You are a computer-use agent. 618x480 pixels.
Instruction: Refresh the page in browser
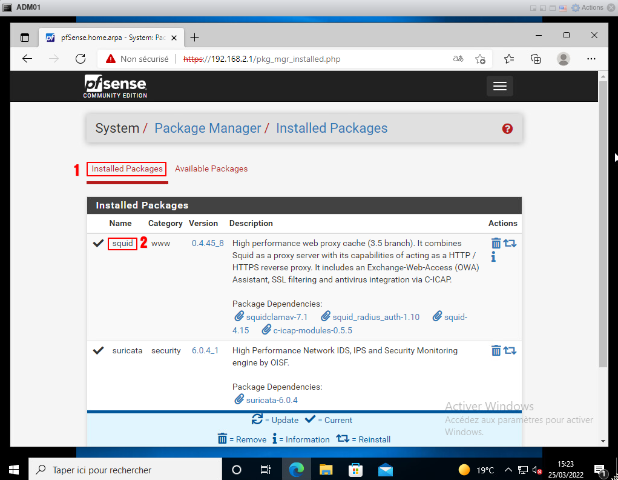point(81,59)
